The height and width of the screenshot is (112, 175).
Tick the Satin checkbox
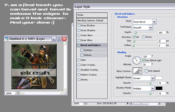(x=79, y=60)
